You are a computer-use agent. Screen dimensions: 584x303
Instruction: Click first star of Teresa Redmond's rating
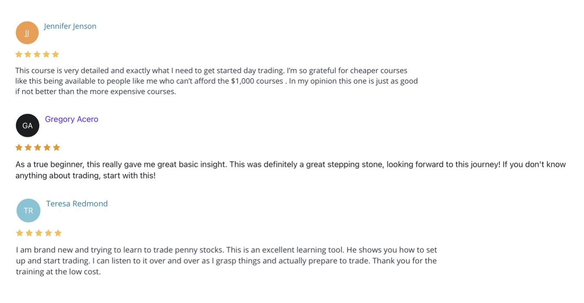tap(20, 233)
